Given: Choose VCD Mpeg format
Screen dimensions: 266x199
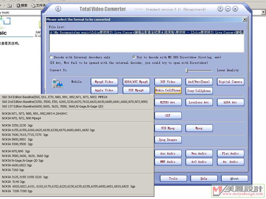Looking at the screenshot, I should click(168, 128).
